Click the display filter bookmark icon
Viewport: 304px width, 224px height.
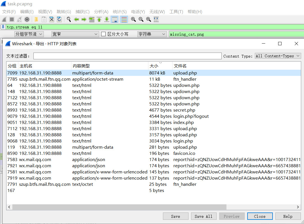pyautogui.click(x=3, y=27)
